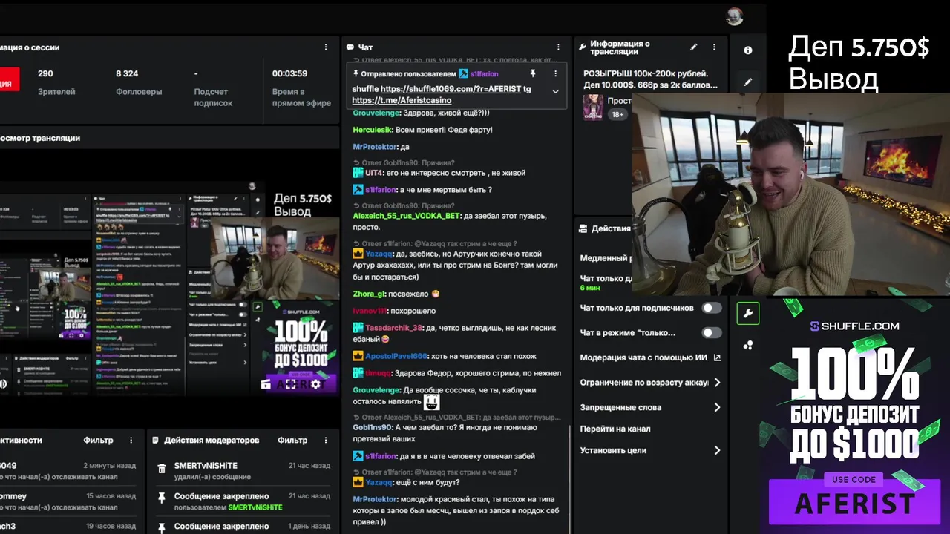
Task: Click the Действия panel header icon
Action: 583,228
